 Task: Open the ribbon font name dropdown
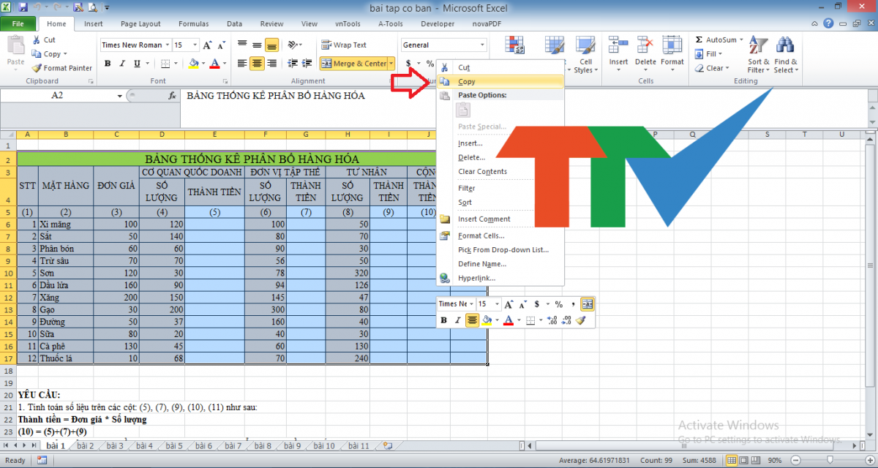168,45
